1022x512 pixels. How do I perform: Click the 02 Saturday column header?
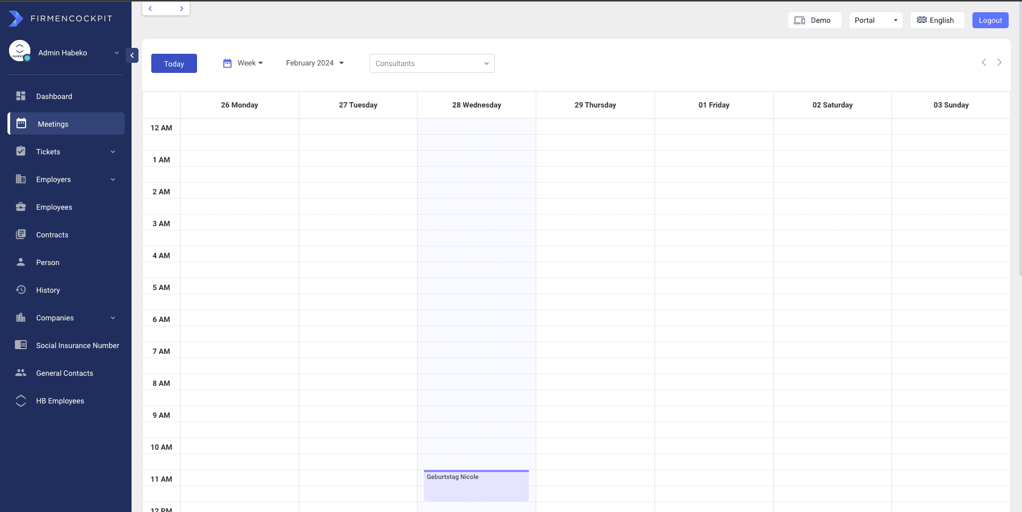(x=832, y=105)
